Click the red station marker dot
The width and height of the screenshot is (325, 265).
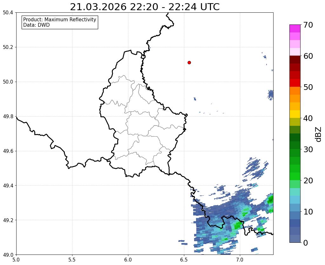(x=189, y=62)
